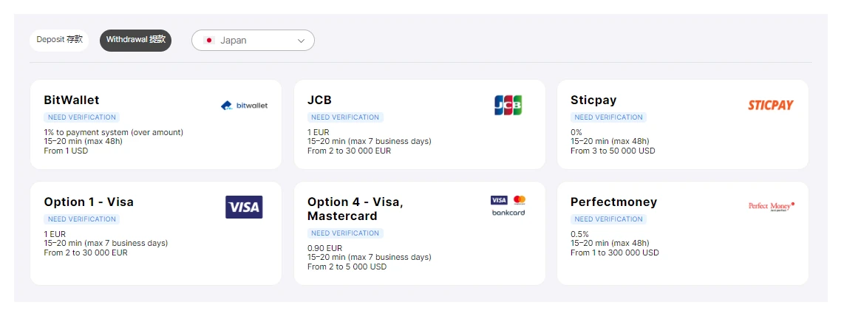Click the BitWallet logo icon

(x=244, y=106)
